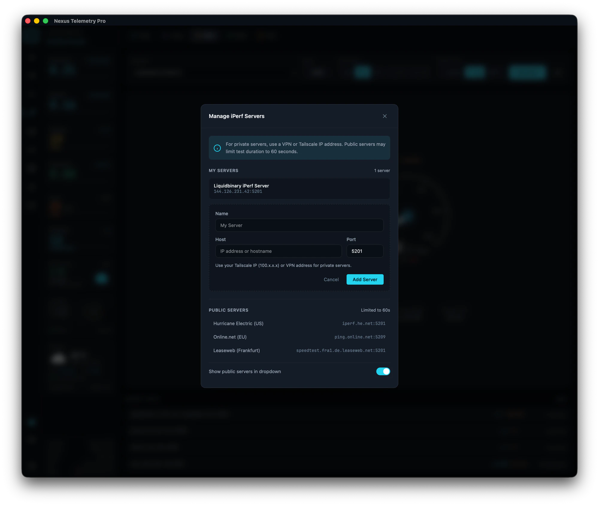Image resolution: width=599 pixels, height=506 pixels.
Task: Focus the Name input field
Action: [299, 225]
